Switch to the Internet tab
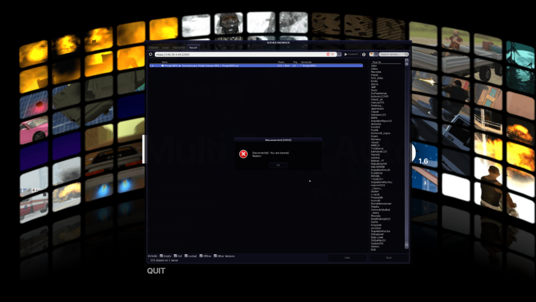 [x=153, y=48]
